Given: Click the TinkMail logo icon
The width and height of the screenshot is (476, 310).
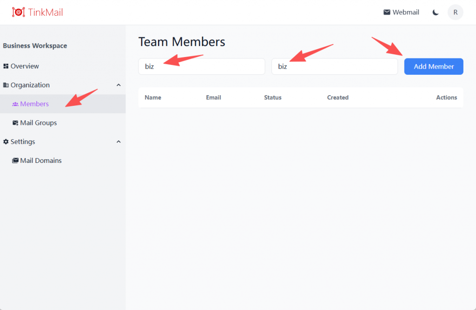Looking at the screenshot, I should [x=19, y=12].
